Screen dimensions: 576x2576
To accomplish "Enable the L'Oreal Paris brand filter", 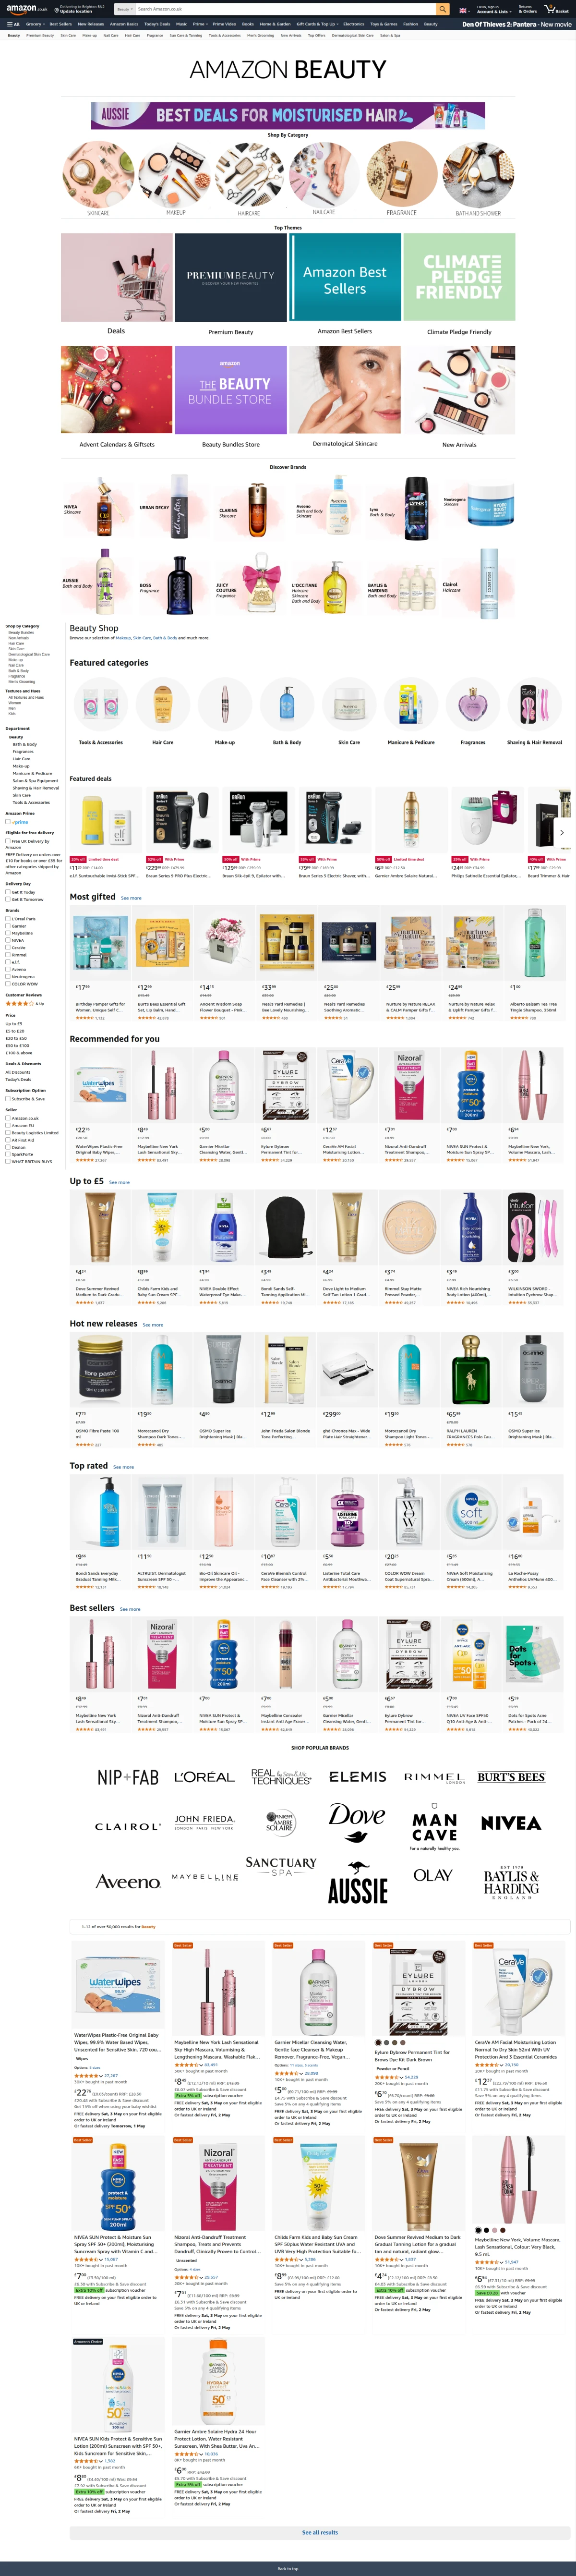I will pos(8,919).
